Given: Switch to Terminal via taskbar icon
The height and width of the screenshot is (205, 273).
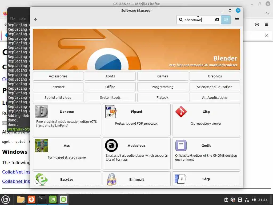Looking at the screenshot, I should tap(42, 199).
